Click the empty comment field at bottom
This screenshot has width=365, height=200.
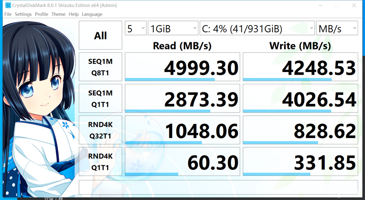tap(219, 187)
